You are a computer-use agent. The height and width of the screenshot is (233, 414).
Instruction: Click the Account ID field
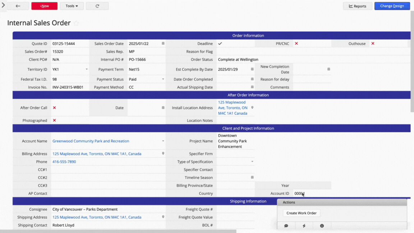coord(311,193)
